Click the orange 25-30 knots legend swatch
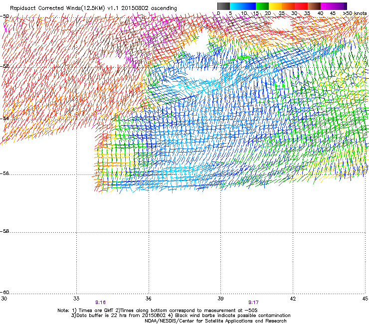369x324 pixels. pyautogui.click(x=288, y=6)
